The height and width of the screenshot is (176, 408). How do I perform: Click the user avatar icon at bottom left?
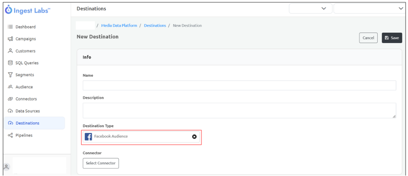tap(7, 167)
